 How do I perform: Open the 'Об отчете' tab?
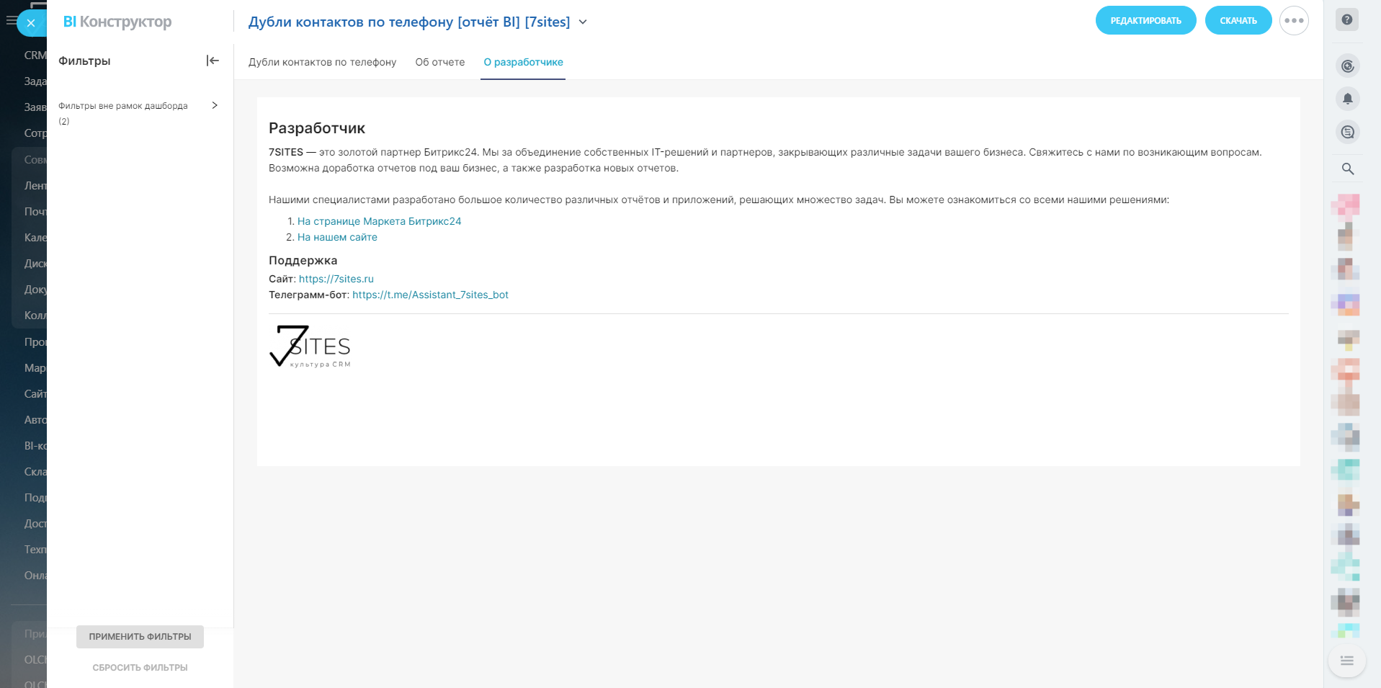[x=439, y=63]
